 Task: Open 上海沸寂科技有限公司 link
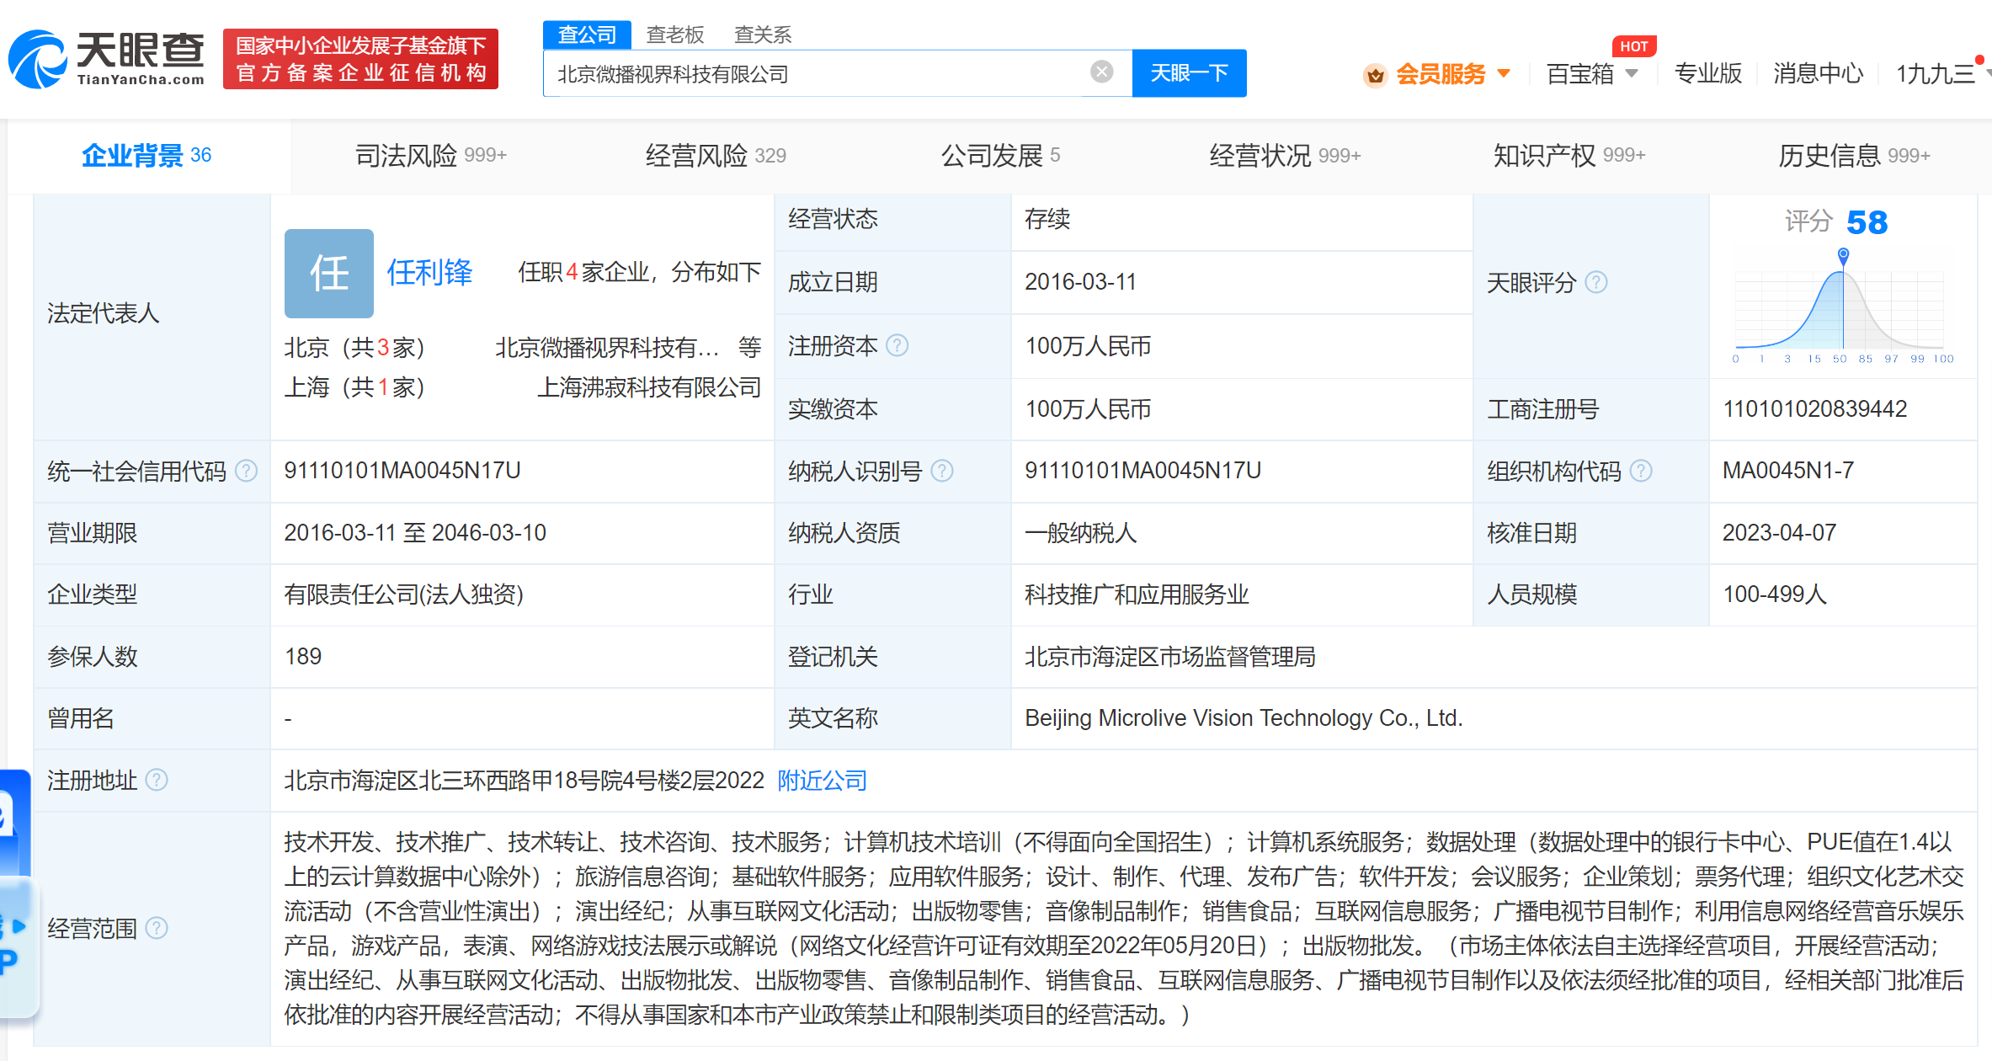(x=649, y=387)
